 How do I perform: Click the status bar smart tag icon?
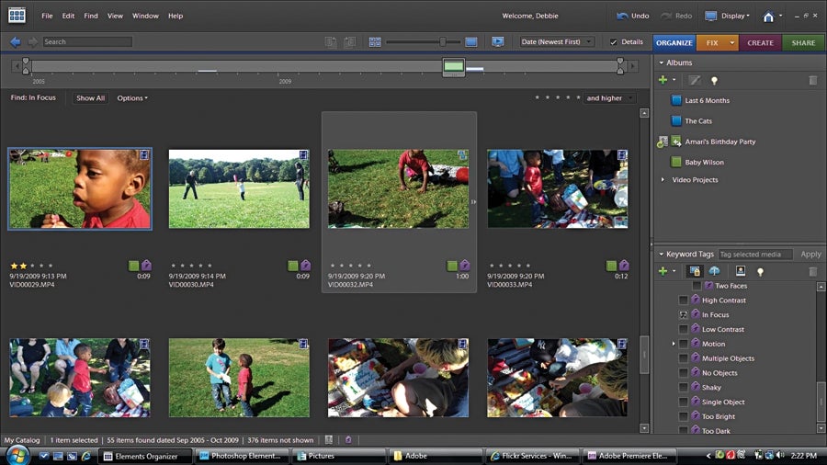[x=348, y=439]
